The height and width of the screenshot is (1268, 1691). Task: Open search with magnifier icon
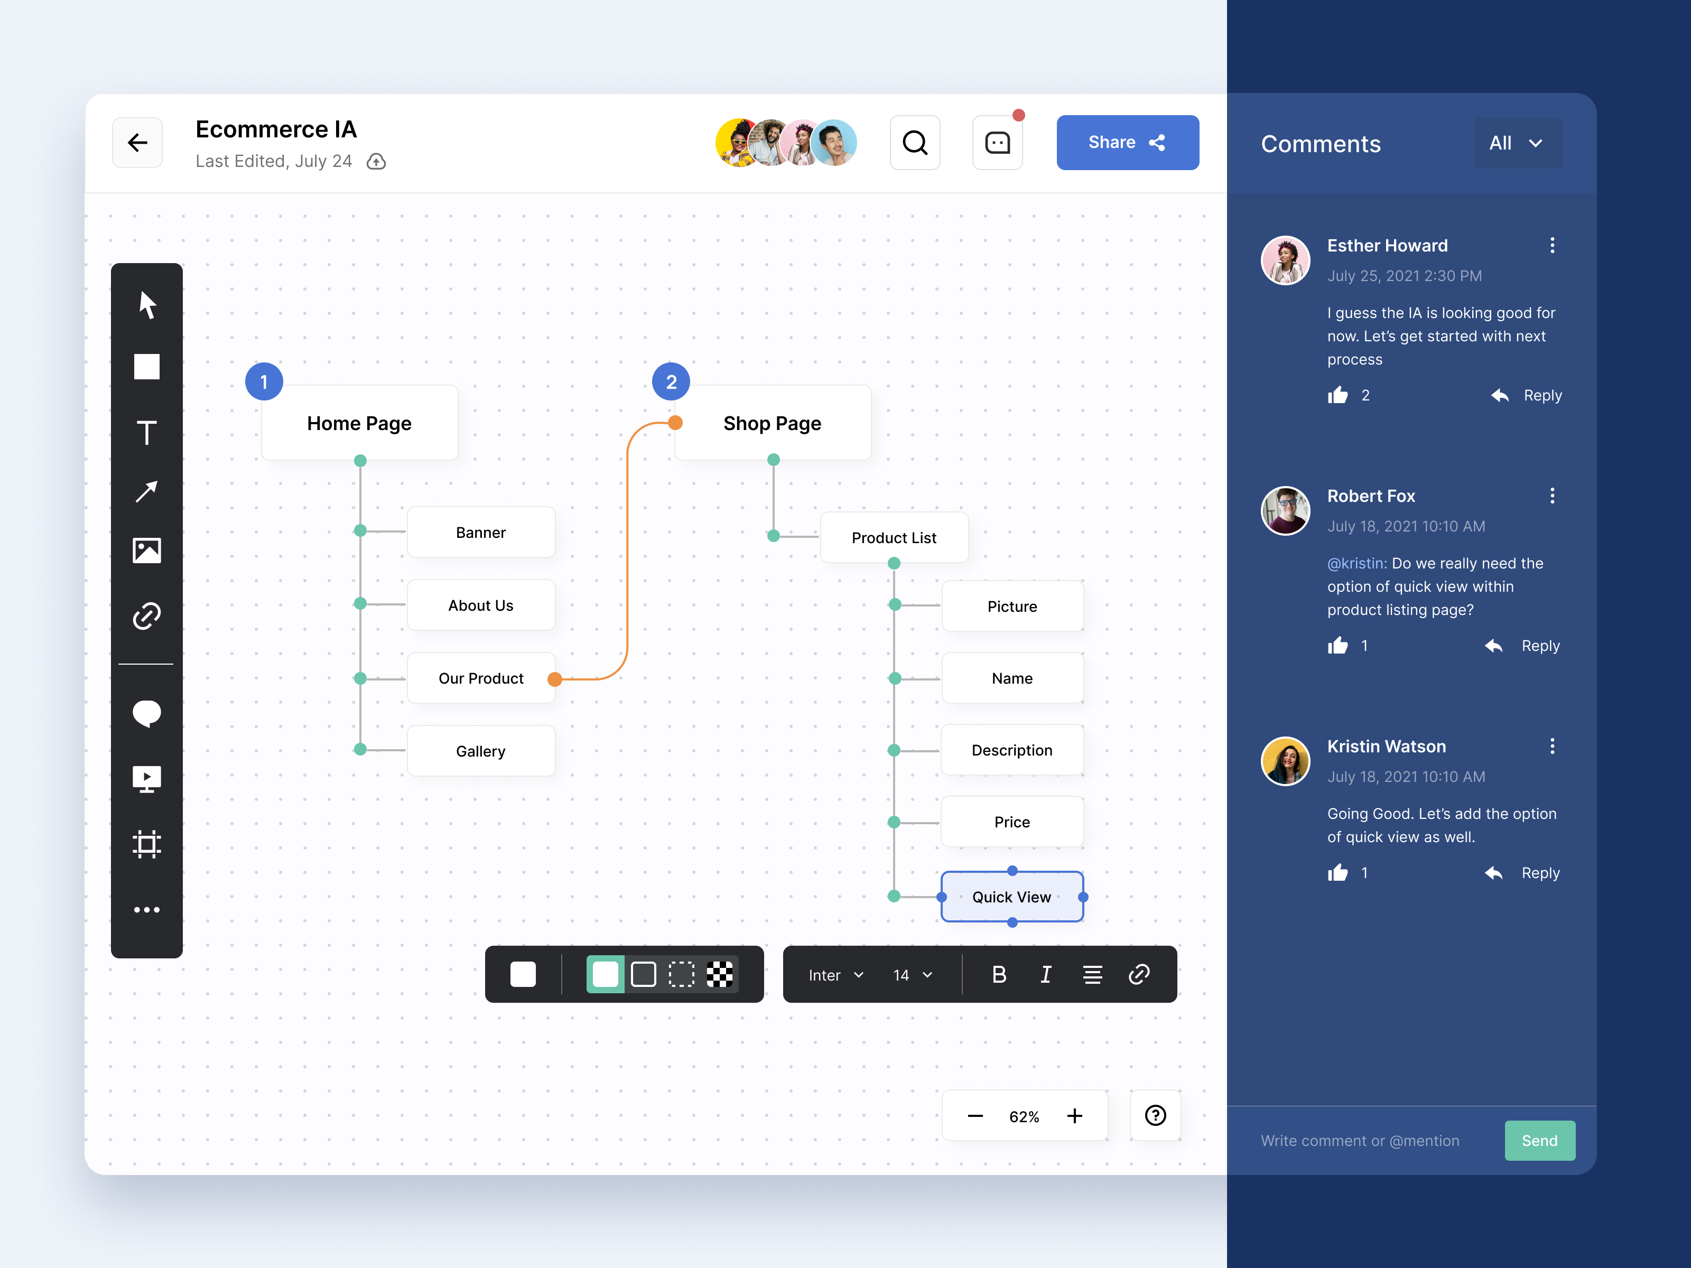click(915, 143)
